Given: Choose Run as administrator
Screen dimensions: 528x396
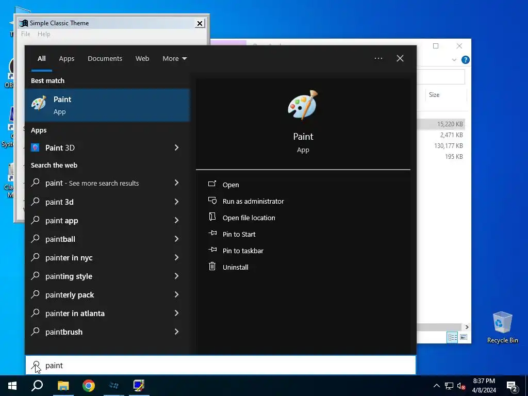Looking at the screenshot, I should [253, 201].
